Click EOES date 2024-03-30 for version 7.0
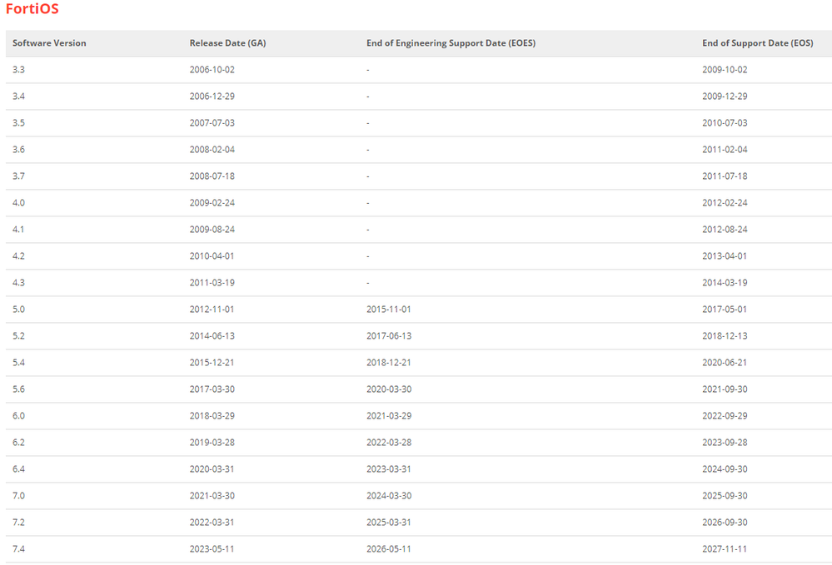The height and width of the screenshot is (565, 832). point(388,496)
